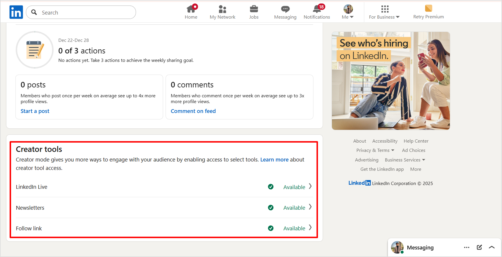View Notifications bell with 18 badge
The image size is (502, 257).
point(317,10)
